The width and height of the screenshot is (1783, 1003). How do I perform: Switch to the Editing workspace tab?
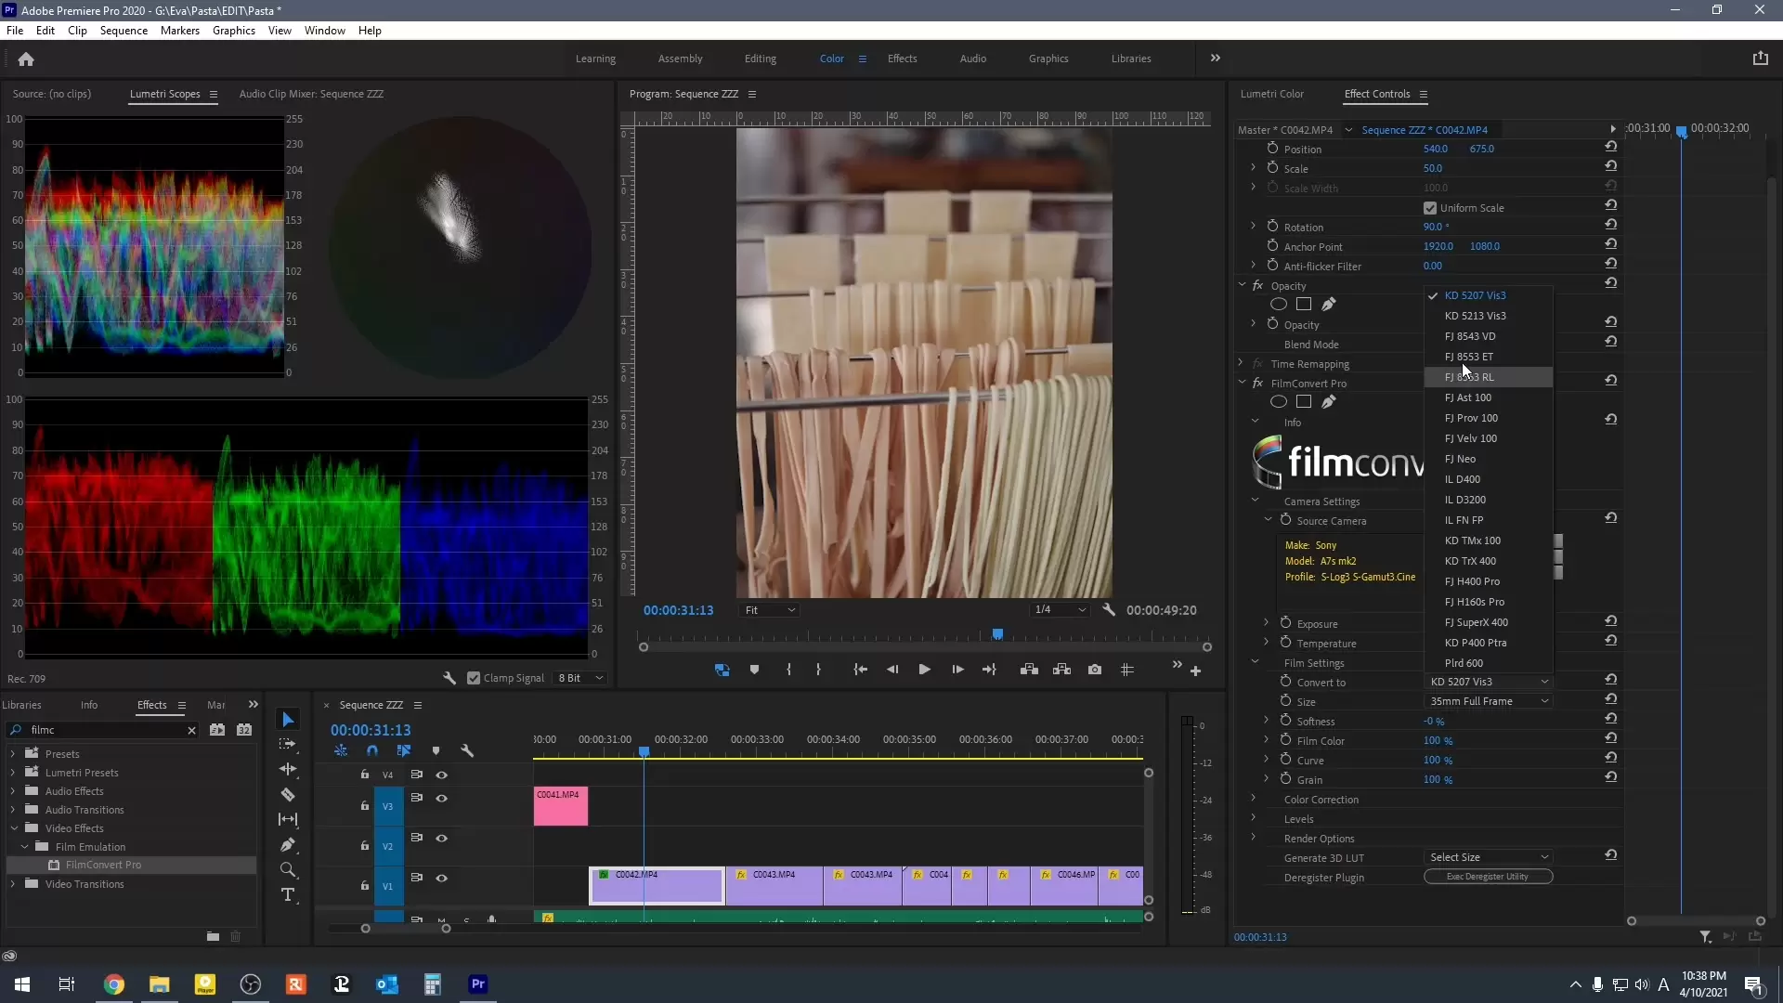coord(760,59)
